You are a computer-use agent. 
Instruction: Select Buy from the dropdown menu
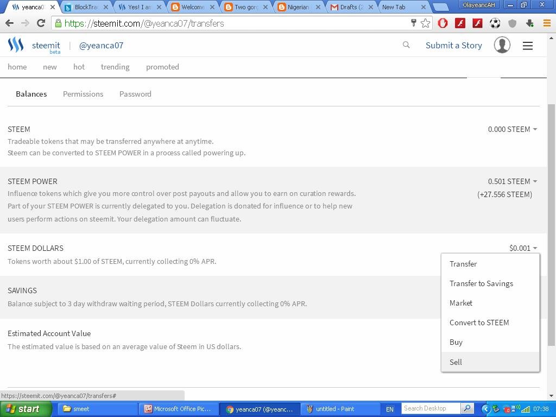(490, 342)
